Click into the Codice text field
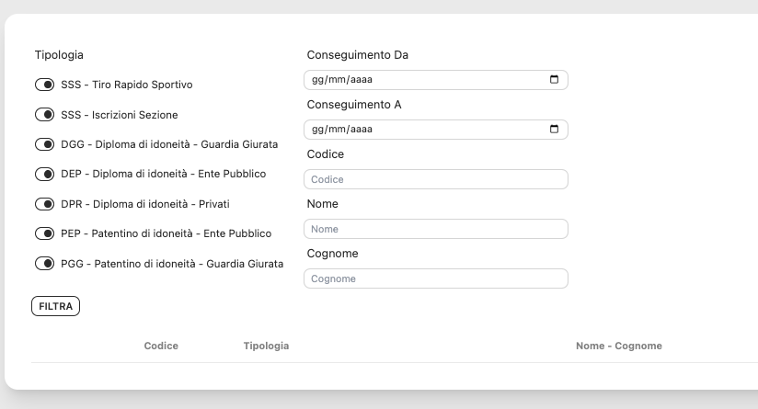Image resolution: width=758 pixels, height=409 pixels. [x=435, y=179]
